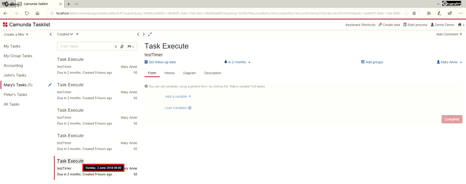Share this page from the browser toolbar
The width and height of the screenshot is (466, 184).
point(450,13)
